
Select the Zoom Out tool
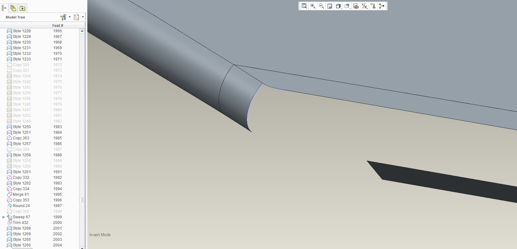coord(321,6)
